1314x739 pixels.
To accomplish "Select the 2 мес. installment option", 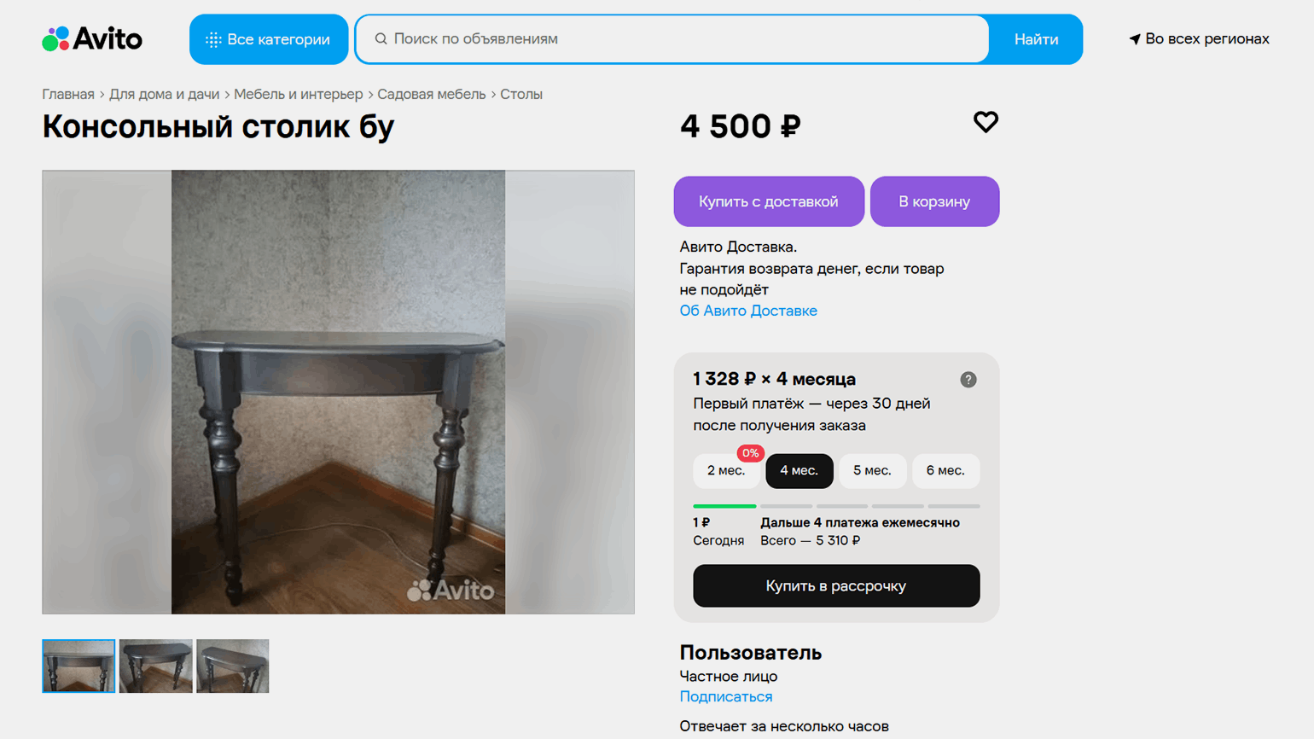I will [726, 471].
